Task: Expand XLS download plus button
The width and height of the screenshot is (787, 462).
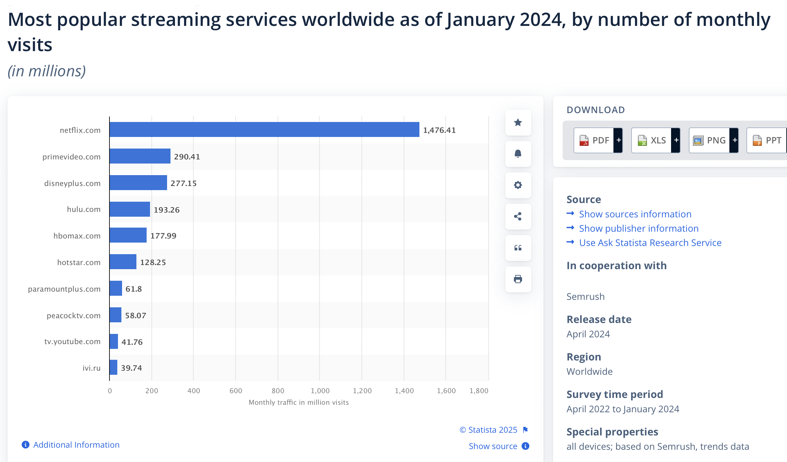Action: click(676, 140)
